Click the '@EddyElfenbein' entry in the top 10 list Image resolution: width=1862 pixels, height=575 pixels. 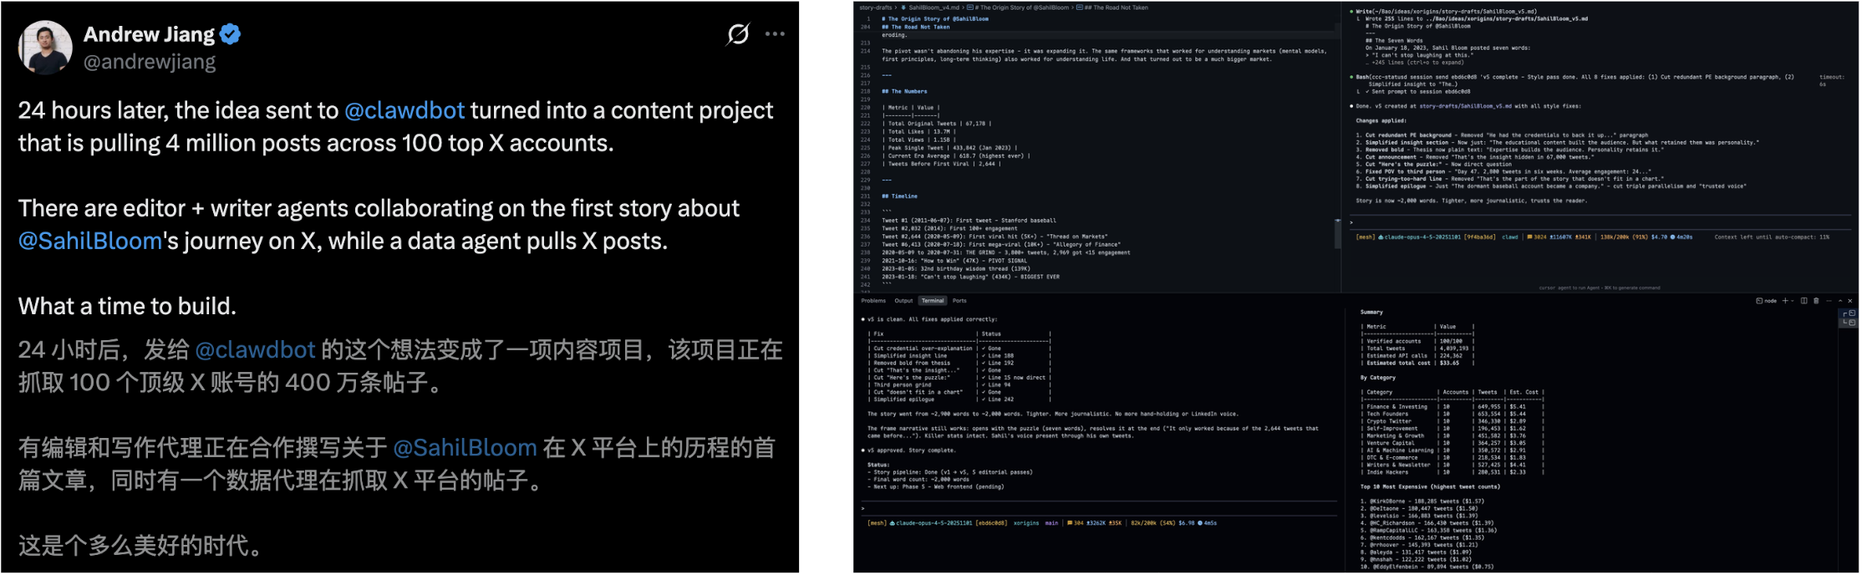[1427, 567]
